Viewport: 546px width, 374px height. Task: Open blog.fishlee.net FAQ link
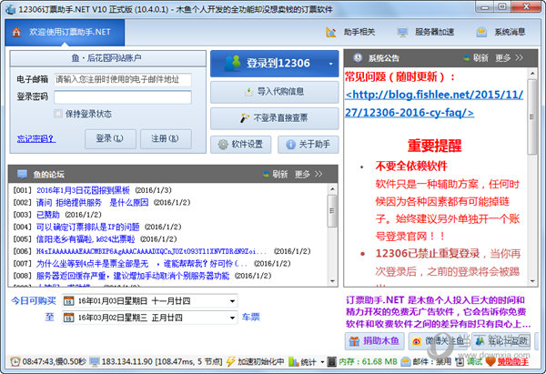(x=434, y=104)
